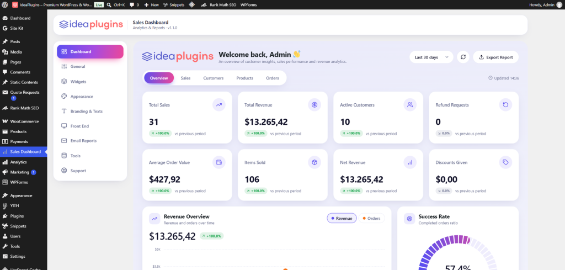Click the Success Rate donut gauge

click(458, 252)
